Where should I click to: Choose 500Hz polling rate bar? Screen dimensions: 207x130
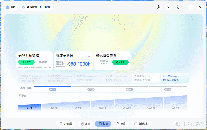tap(78, 106)
